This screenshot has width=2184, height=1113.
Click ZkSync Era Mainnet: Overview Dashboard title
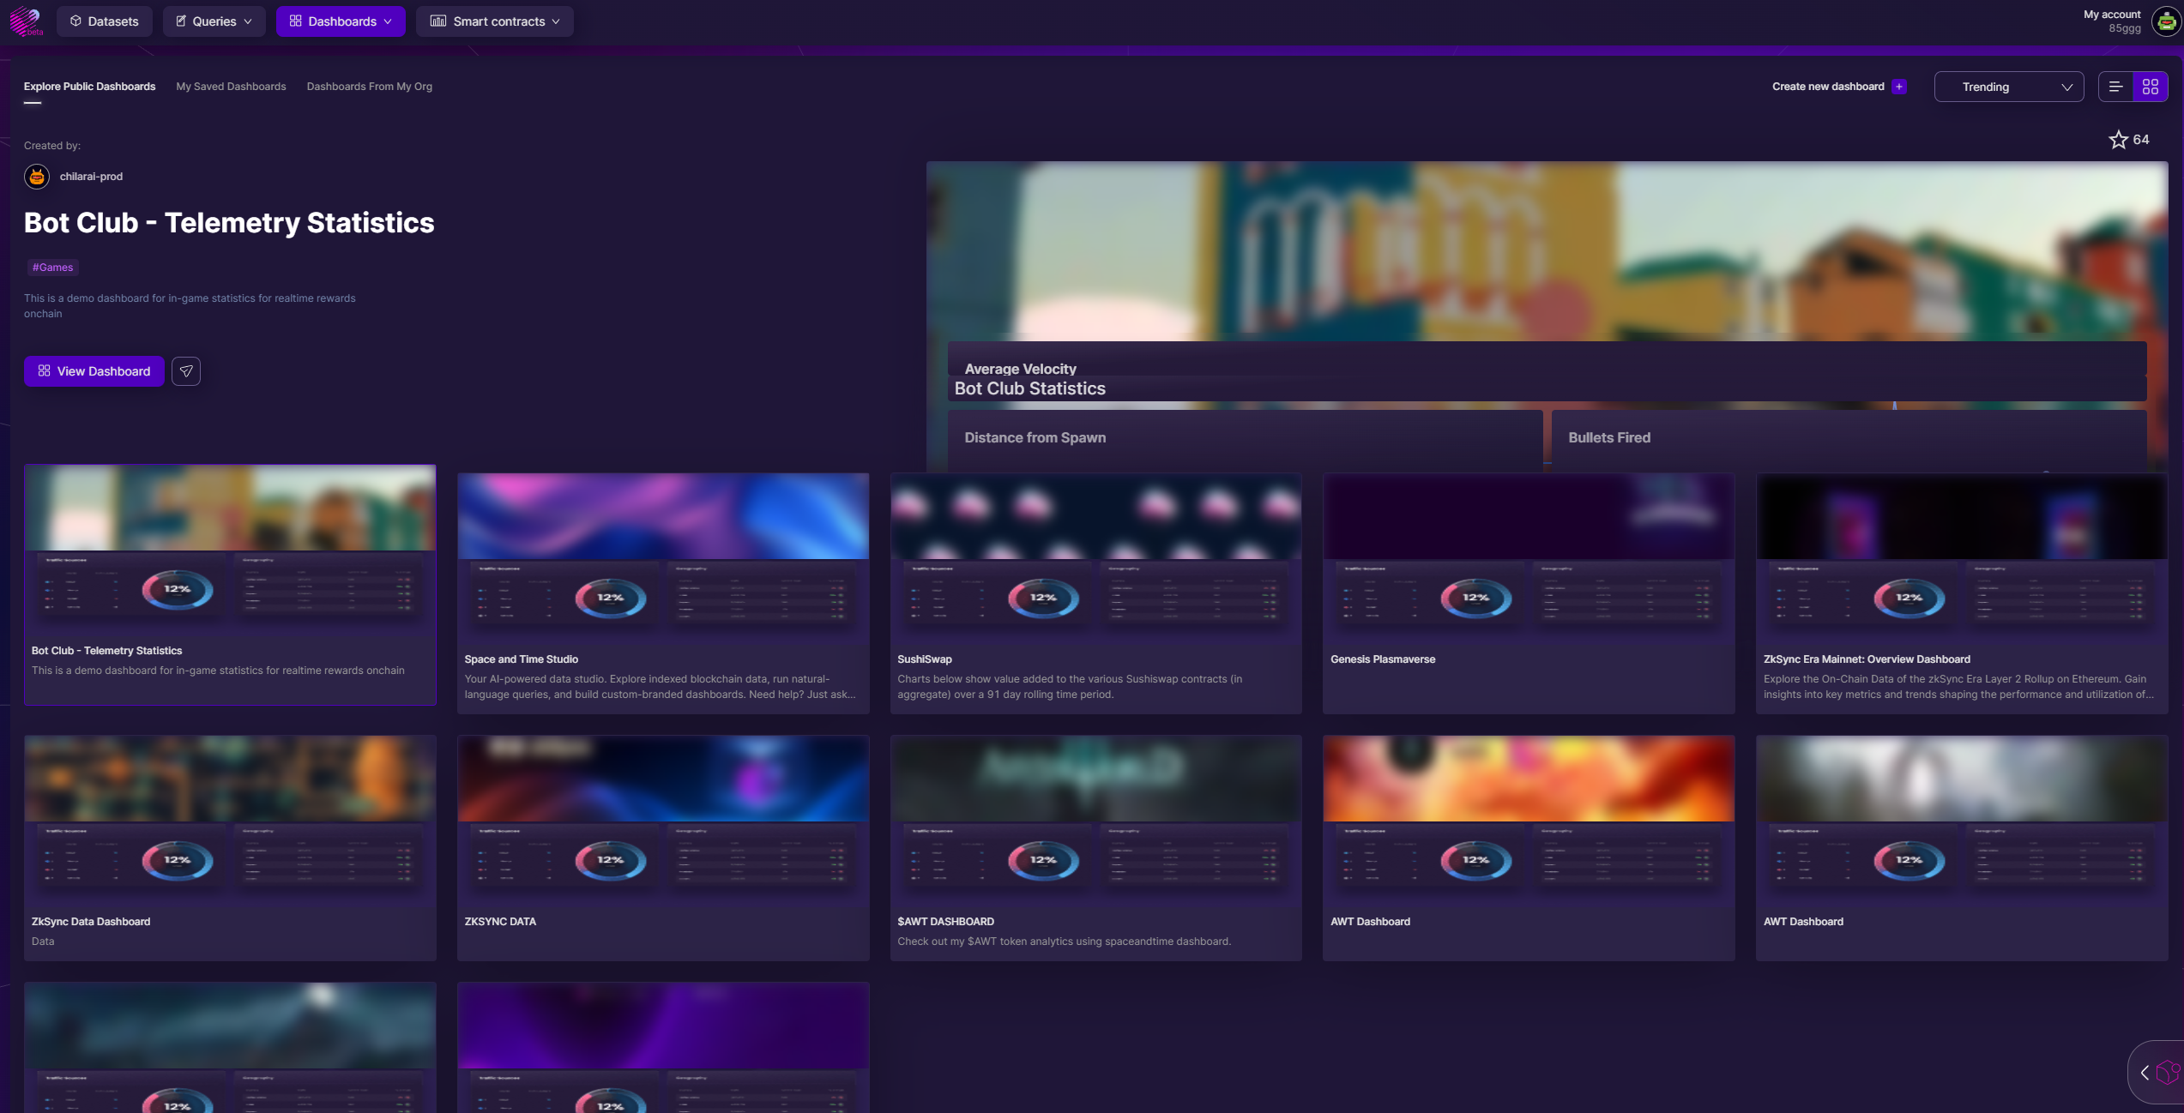(1867, 659)
